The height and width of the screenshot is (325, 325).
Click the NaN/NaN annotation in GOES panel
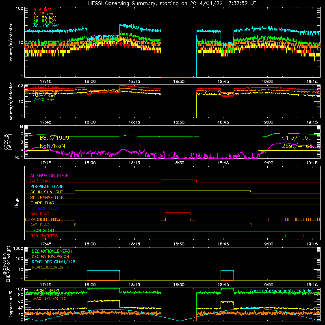tap(52, 146)
